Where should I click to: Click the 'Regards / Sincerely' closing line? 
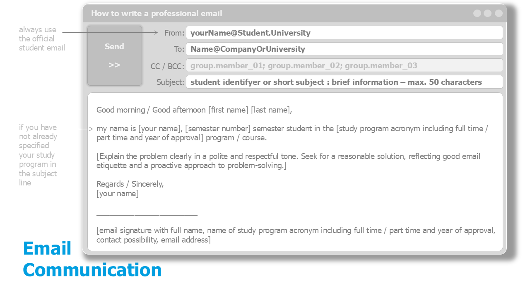point(130,184)
